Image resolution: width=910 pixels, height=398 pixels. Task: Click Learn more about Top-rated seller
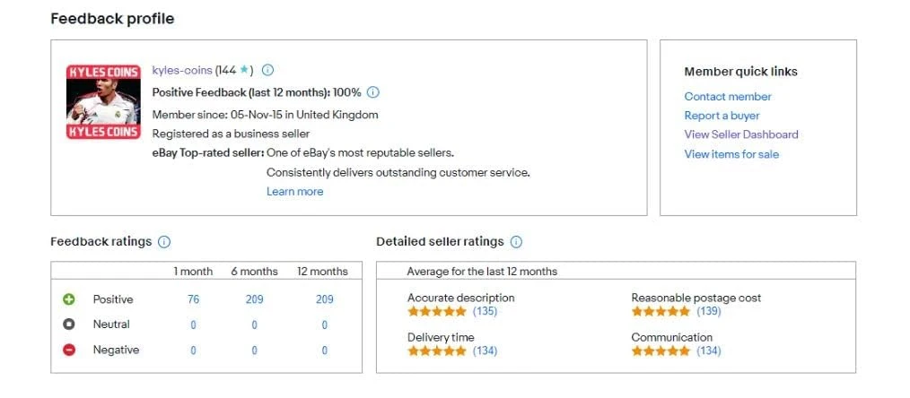coord(294,192)
